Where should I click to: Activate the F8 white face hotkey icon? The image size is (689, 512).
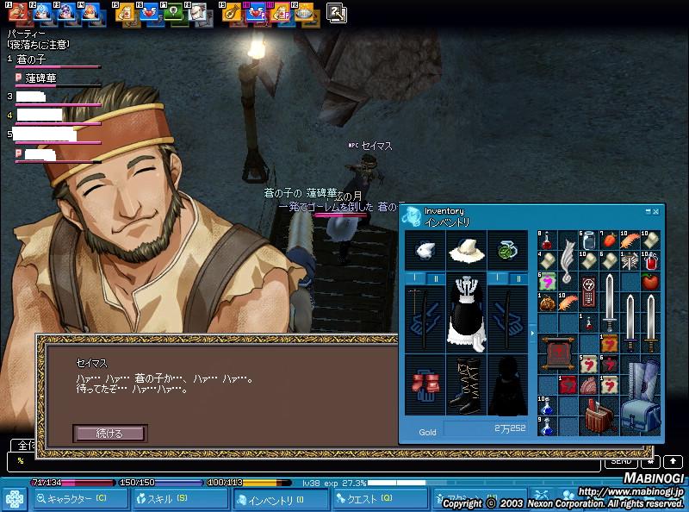[198, 13]
